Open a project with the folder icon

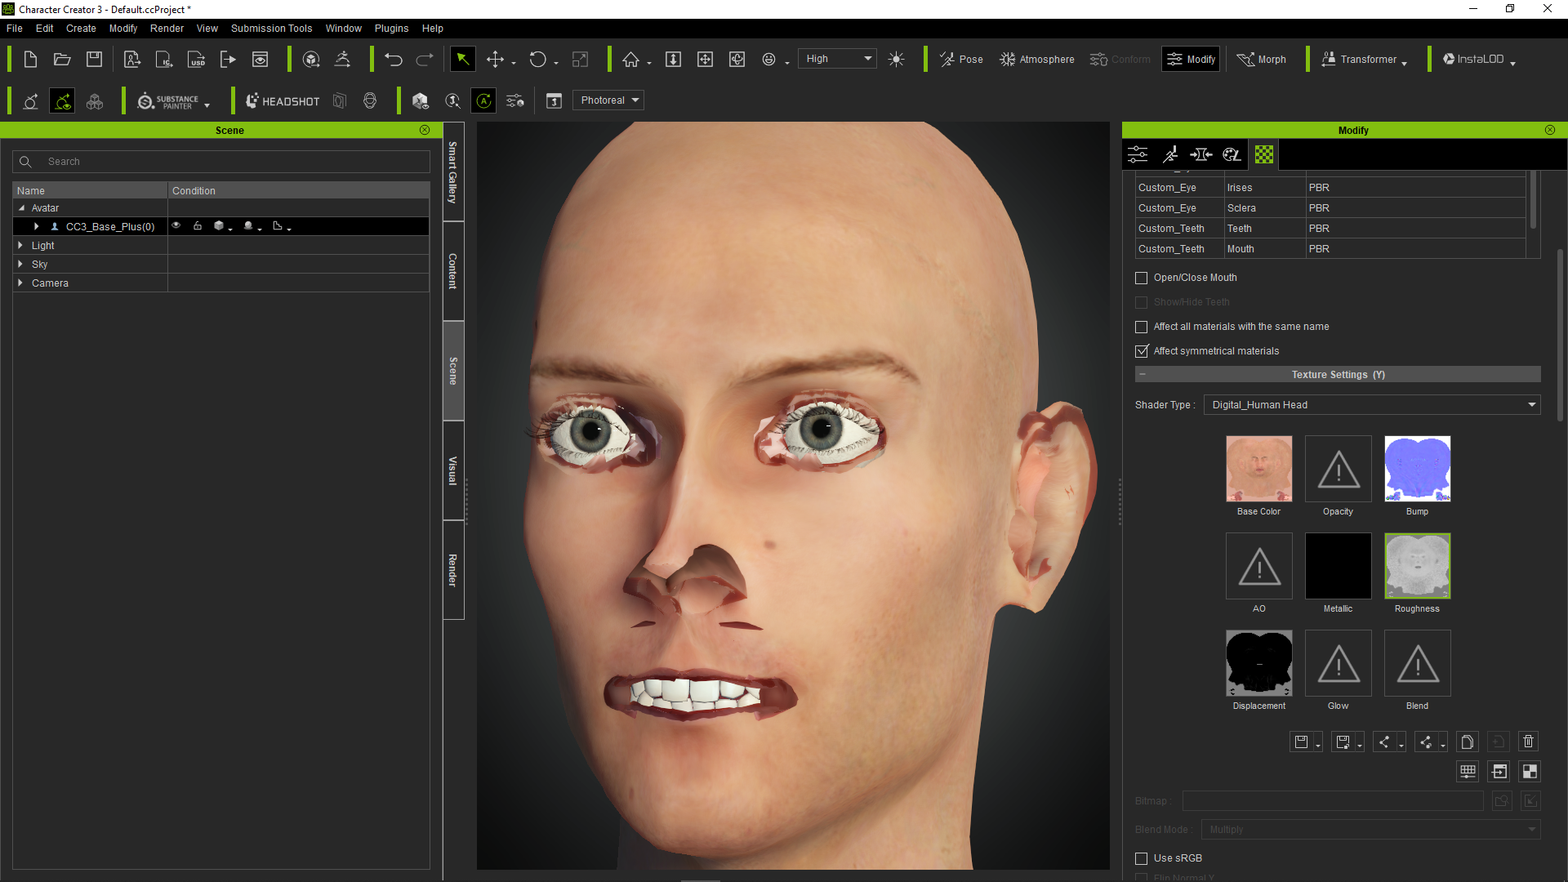coord(62,59)
